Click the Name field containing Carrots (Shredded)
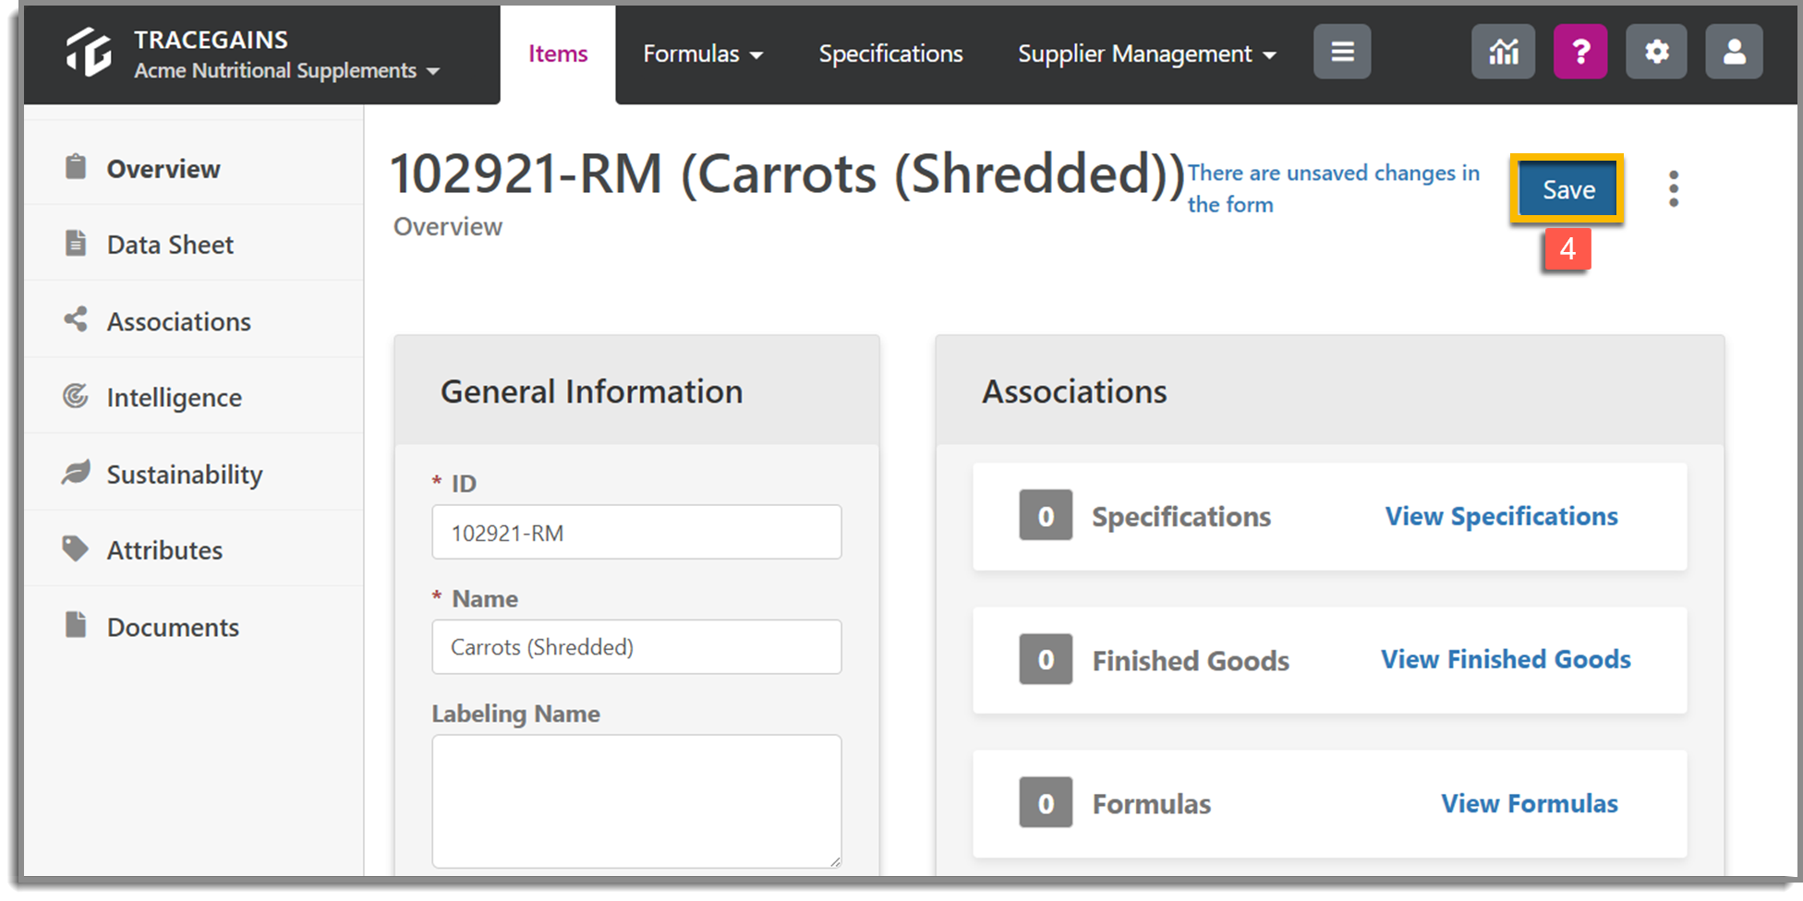Image resolution: width=1803 pixels, height=901 pixels. [636, 646]
